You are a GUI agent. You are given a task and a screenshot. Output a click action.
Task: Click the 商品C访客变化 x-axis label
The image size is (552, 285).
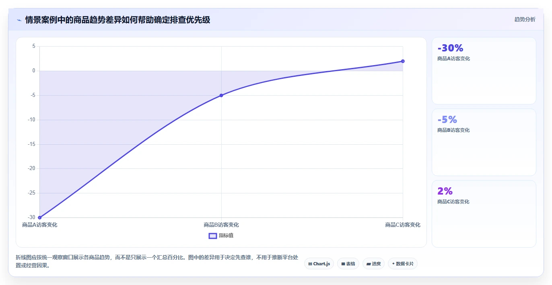click(x=403, y=225)
